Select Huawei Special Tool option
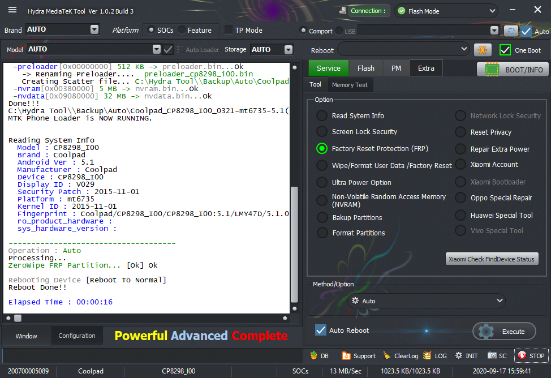551x378 pixels. [x=460, y=215]
